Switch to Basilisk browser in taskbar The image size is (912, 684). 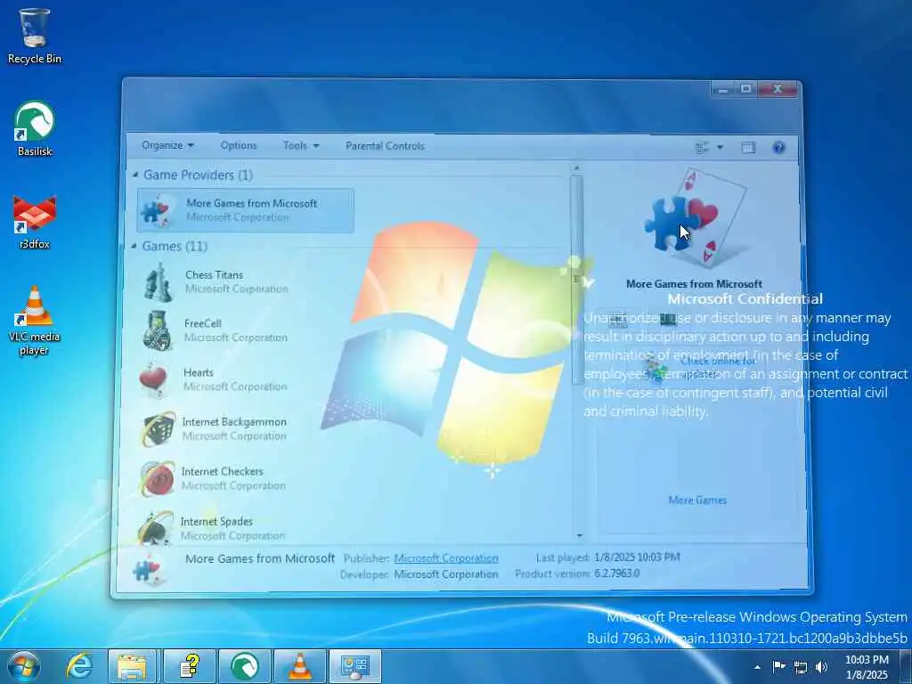pyautogui.click(x=245, y=666)
